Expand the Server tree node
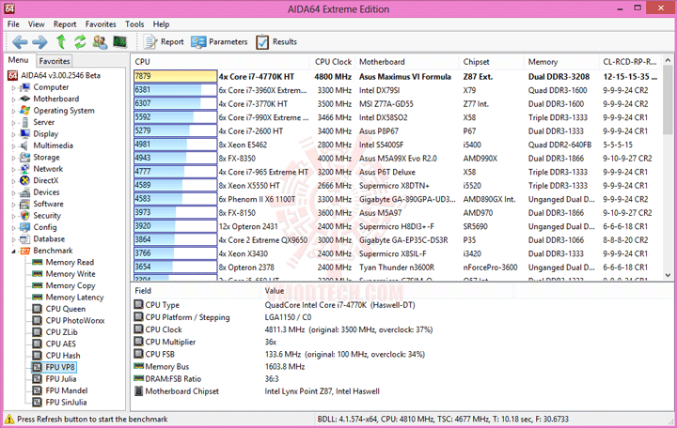This screenshot has width=677, height=428. pos(13,122)
